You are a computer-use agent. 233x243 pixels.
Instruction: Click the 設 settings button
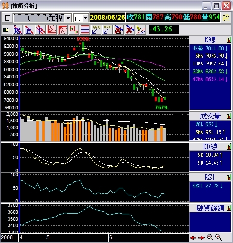(x=226, y=18)
